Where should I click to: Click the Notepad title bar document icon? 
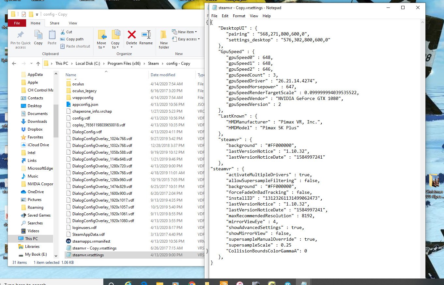click(214, 7)
